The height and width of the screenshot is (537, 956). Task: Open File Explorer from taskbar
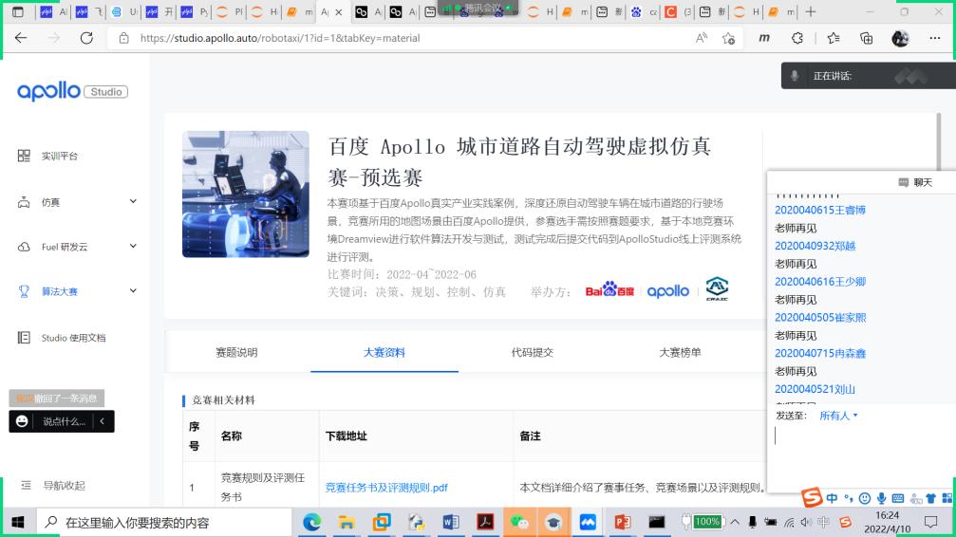(x=347, y=523)
